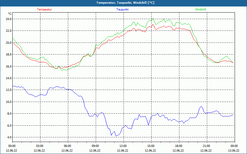The width and height of the screenshot is (247, 154).
Task: Click the 18:00 time axis label
Action: [179, 146]
